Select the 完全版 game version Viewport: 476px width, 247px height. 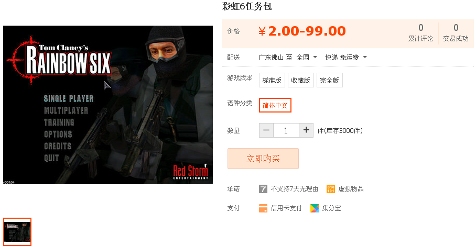click(x=329, y=80)
